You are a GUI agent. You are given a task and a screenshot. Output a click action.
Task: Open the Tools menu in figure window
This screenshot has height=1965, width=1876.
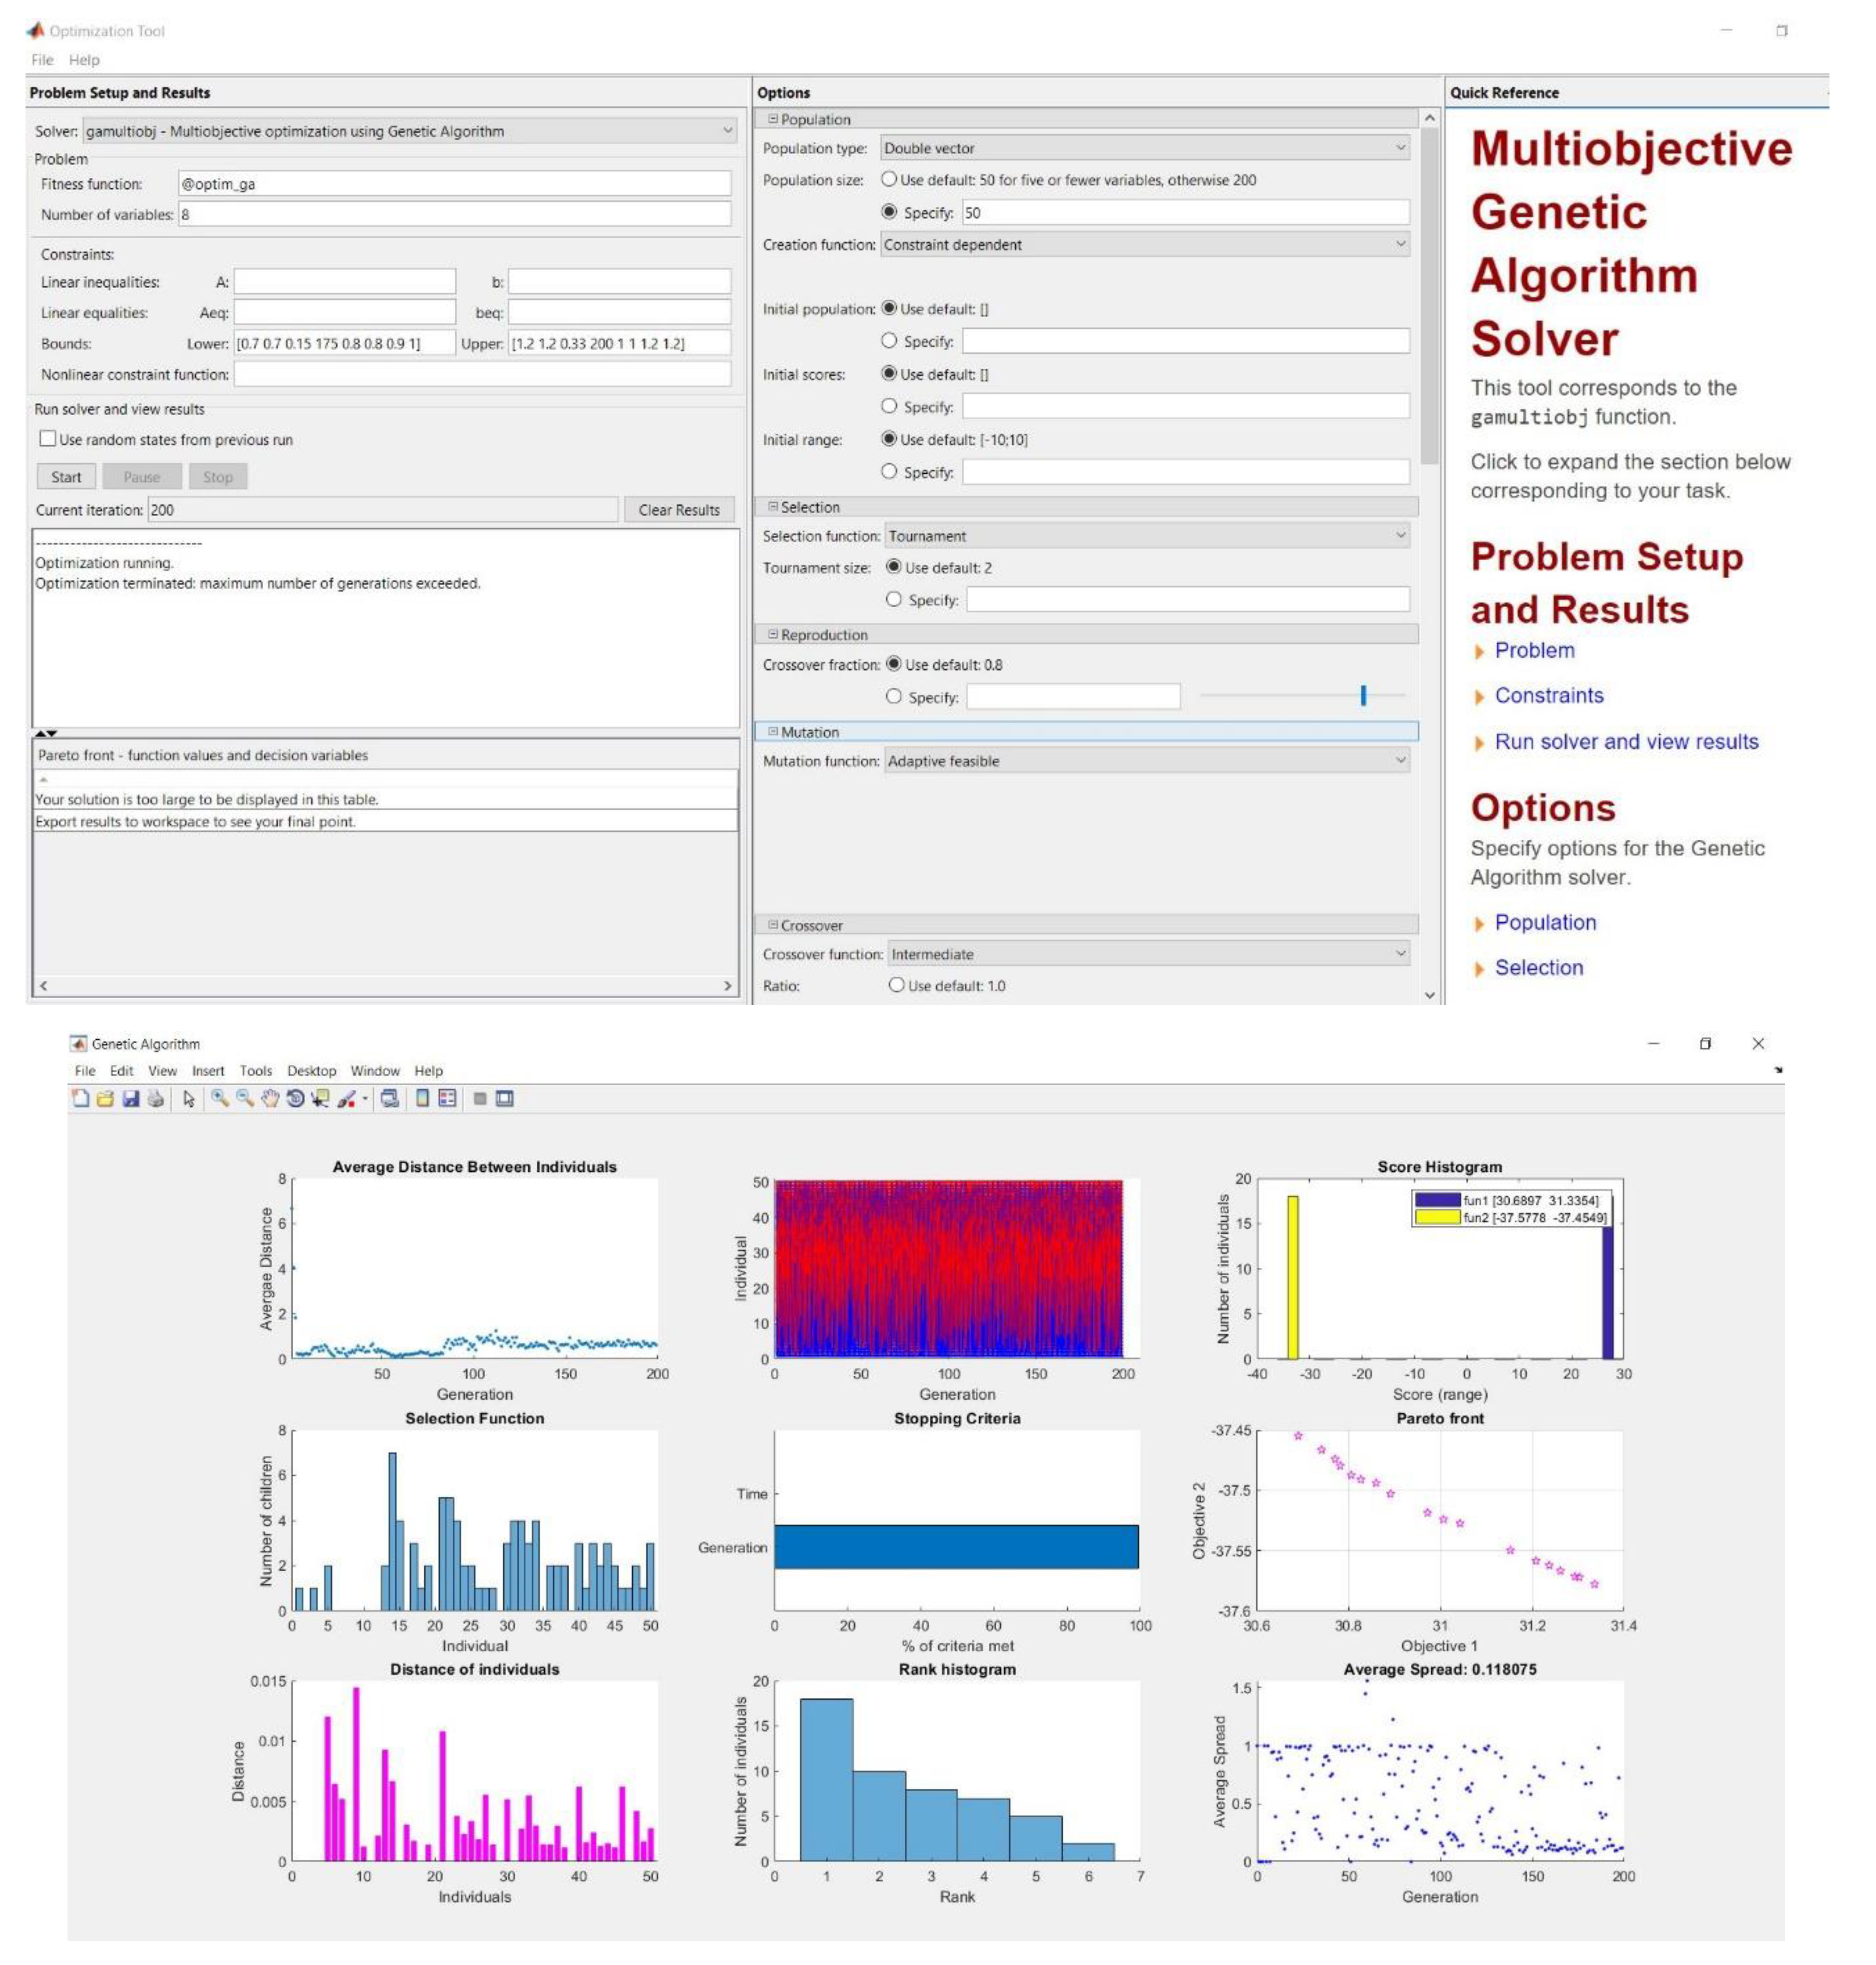(255, 1070)
